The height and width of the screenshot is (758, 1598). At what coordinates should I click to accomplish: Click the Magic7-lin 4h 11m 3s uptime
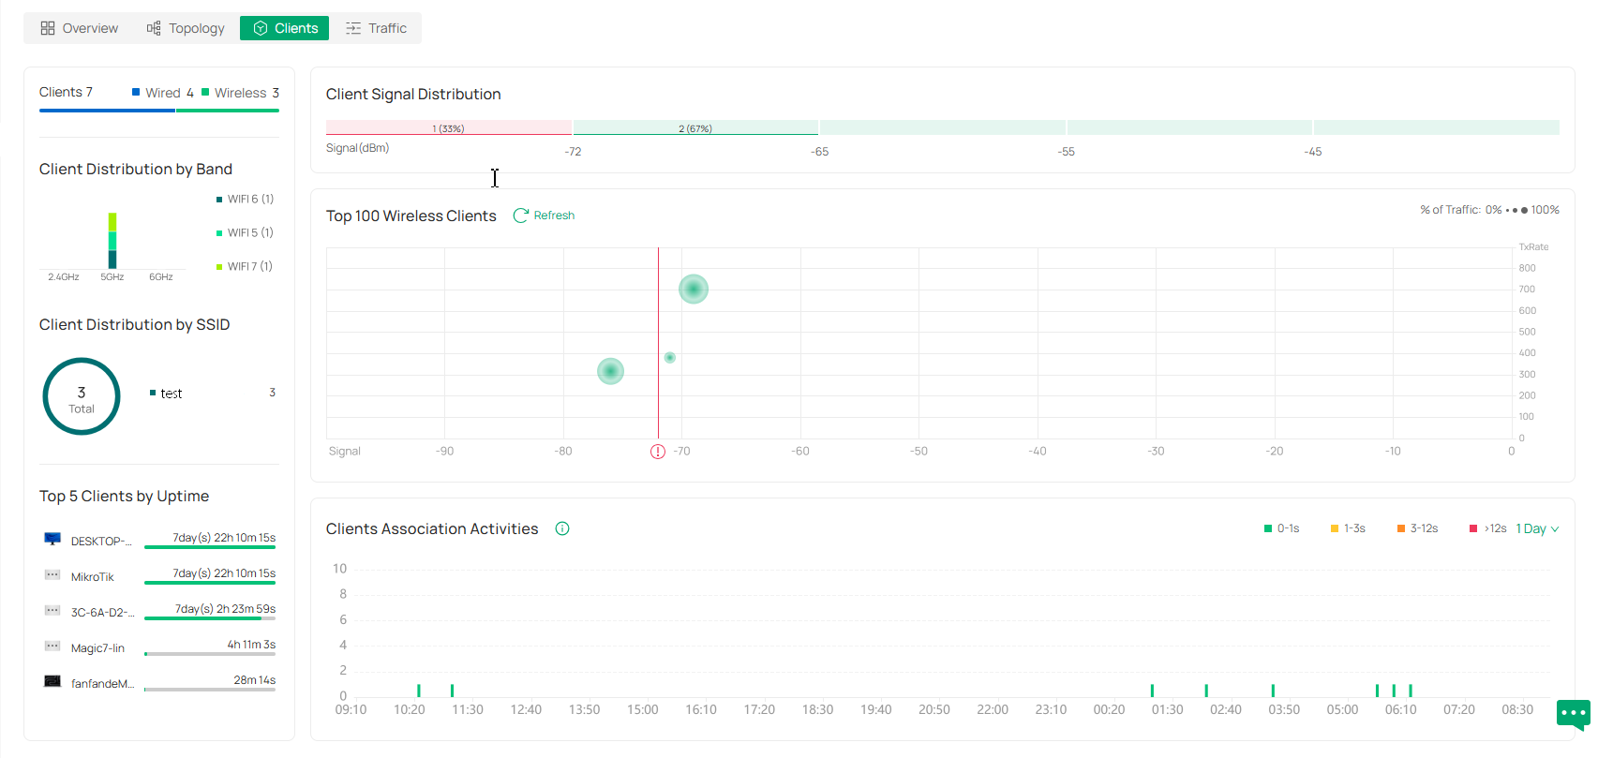click(x=251, y=645)
